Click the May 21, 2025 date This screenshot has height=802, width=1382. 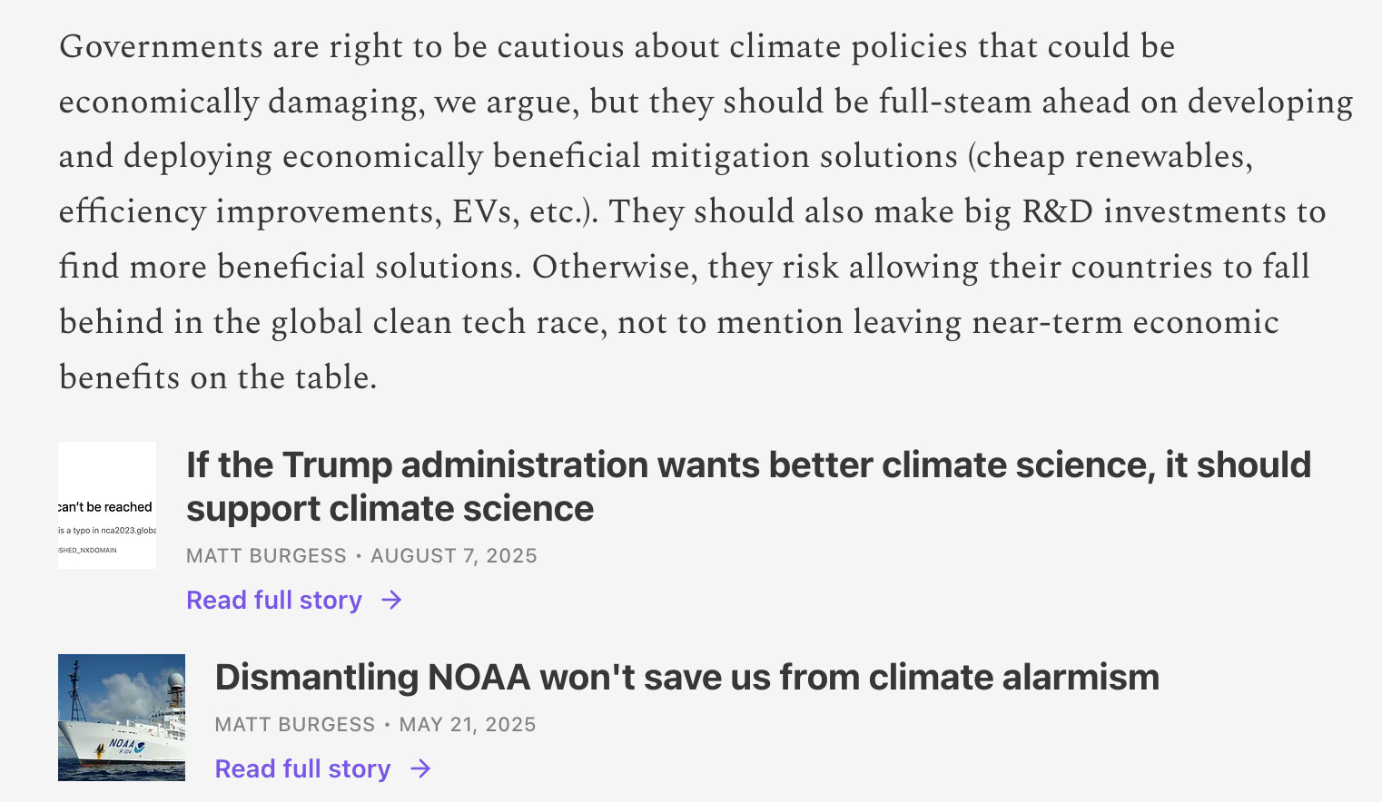(468, 724)
